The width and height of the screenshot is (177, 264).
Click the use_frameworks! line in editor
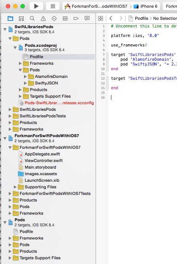129,45
